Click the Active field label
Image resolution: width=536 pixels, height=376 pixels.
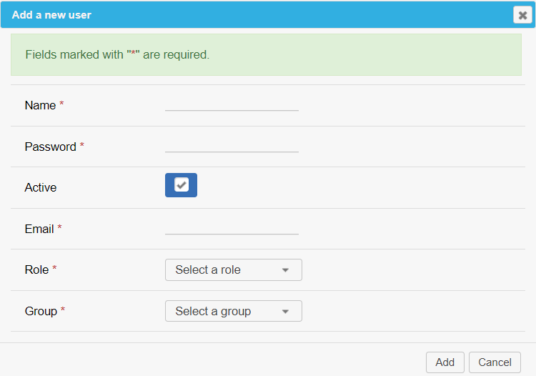(x=41, y=187)
